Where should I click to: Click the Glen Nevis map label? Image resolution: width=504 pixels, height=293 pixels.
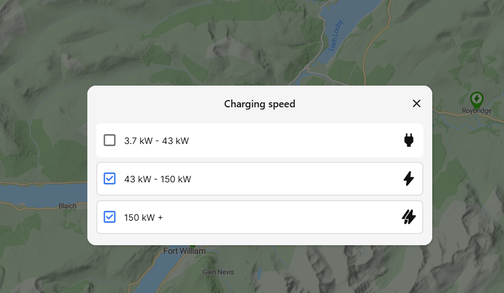pyautogui.click(x=218, y=272)
